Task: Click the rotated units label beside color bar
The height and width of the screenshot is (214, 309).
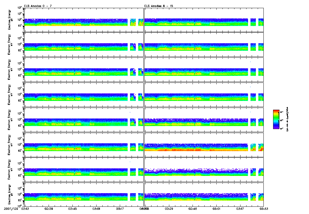Action: click(x=287, y=119)
